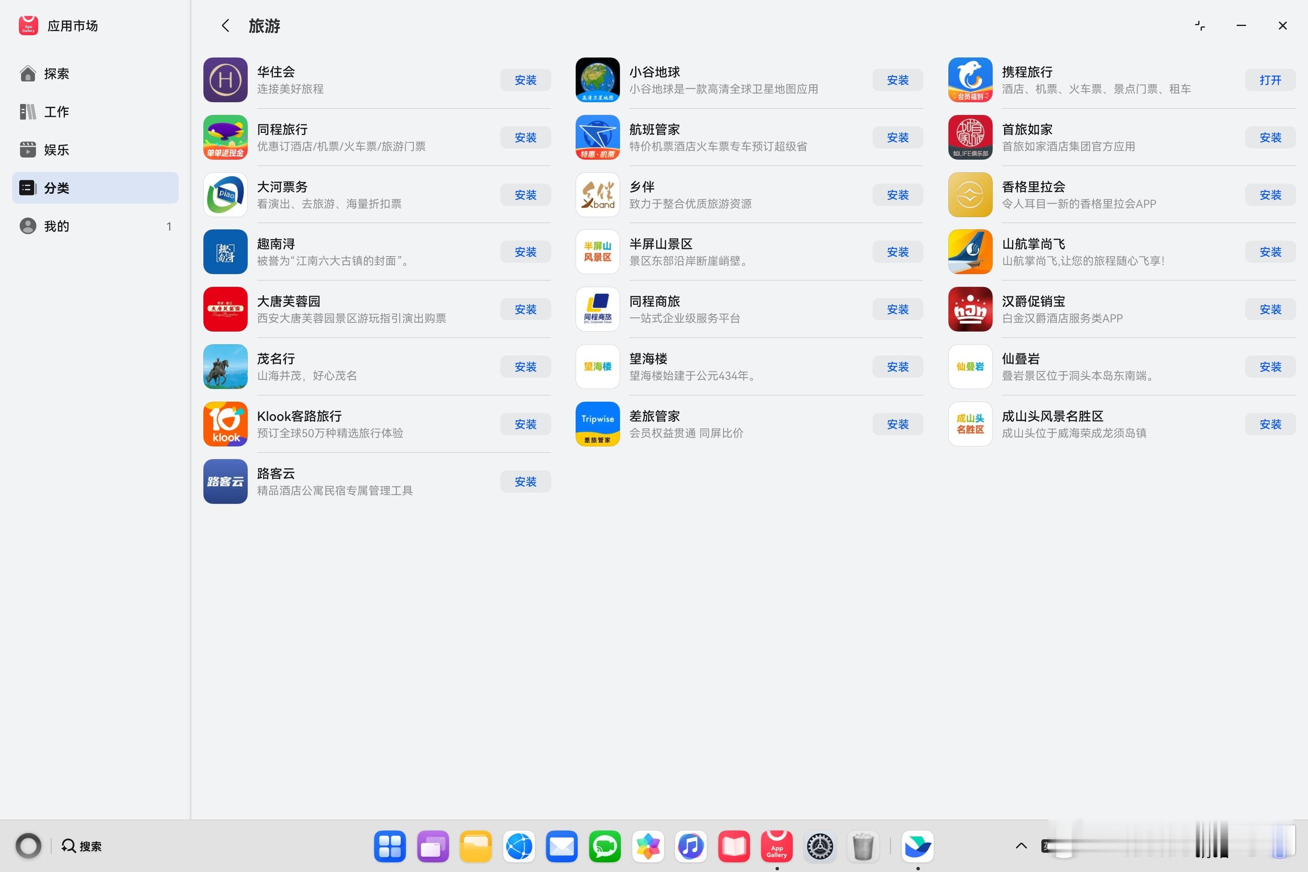Install 大唐芙蓉园
Image resolution: width=1308 pixels, height=872 pixels.
(526, 309)
